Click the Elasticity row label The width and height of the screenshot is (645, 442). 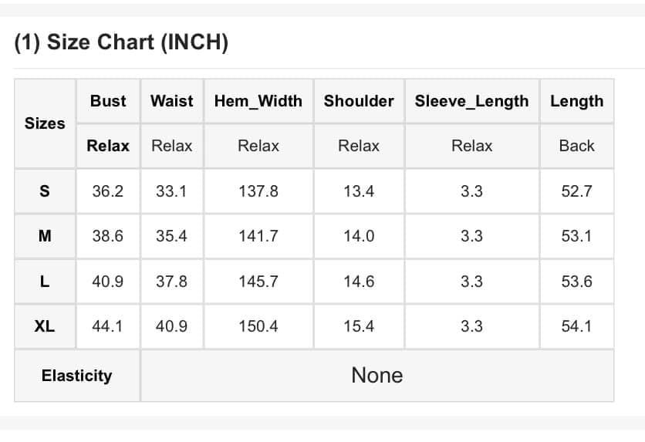point(76,376)
